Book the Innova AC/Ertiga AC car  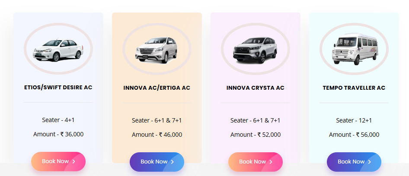point(157,162)
